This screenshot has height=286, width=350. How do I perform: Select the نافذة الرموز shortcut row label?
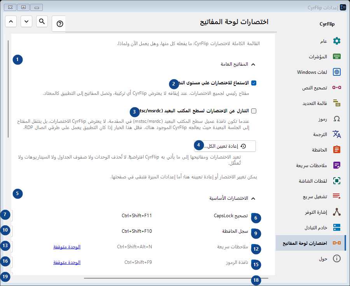(237, 262)
